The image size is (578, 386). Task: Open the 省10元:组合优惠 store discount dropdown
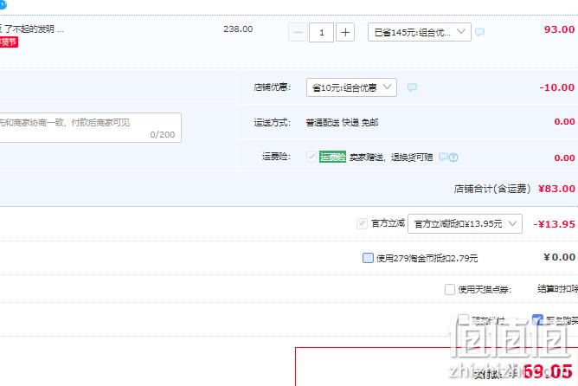point(351,87)
